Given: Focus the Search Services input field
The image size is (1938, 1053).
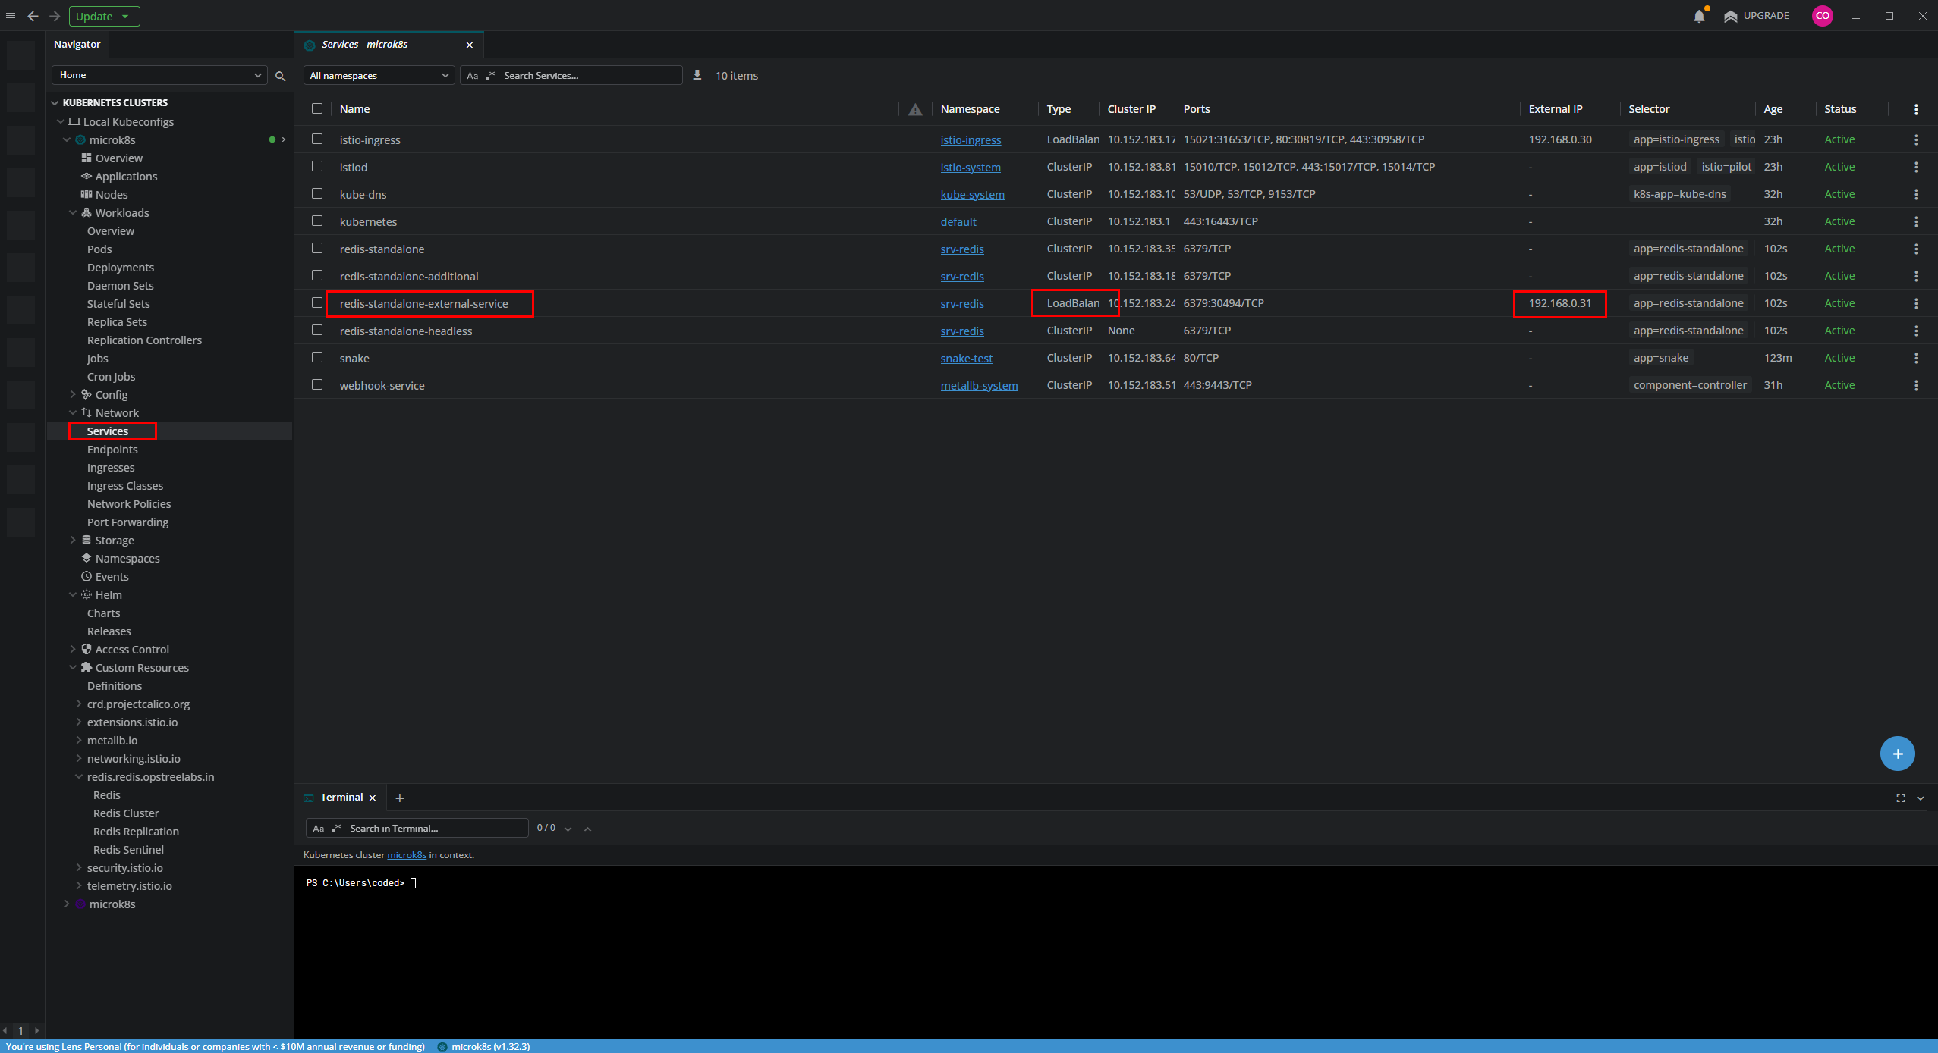Looking at the screenshot, I should point(590,76).
